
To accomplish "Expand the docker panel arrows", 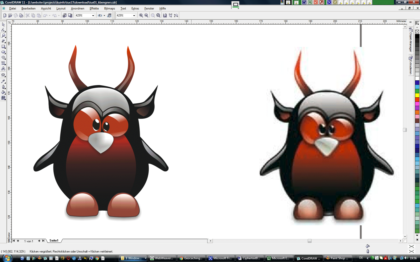I will [410, 22].
